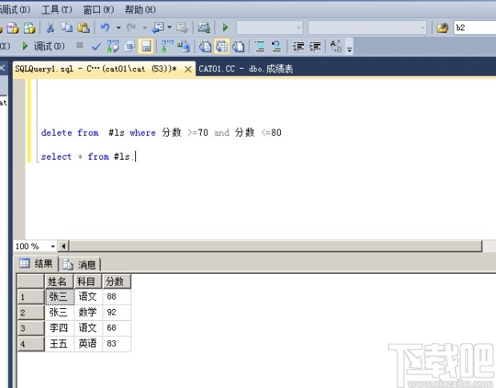Select Results to Text icon
496x388 pixels.
click(x=205, y=46)
